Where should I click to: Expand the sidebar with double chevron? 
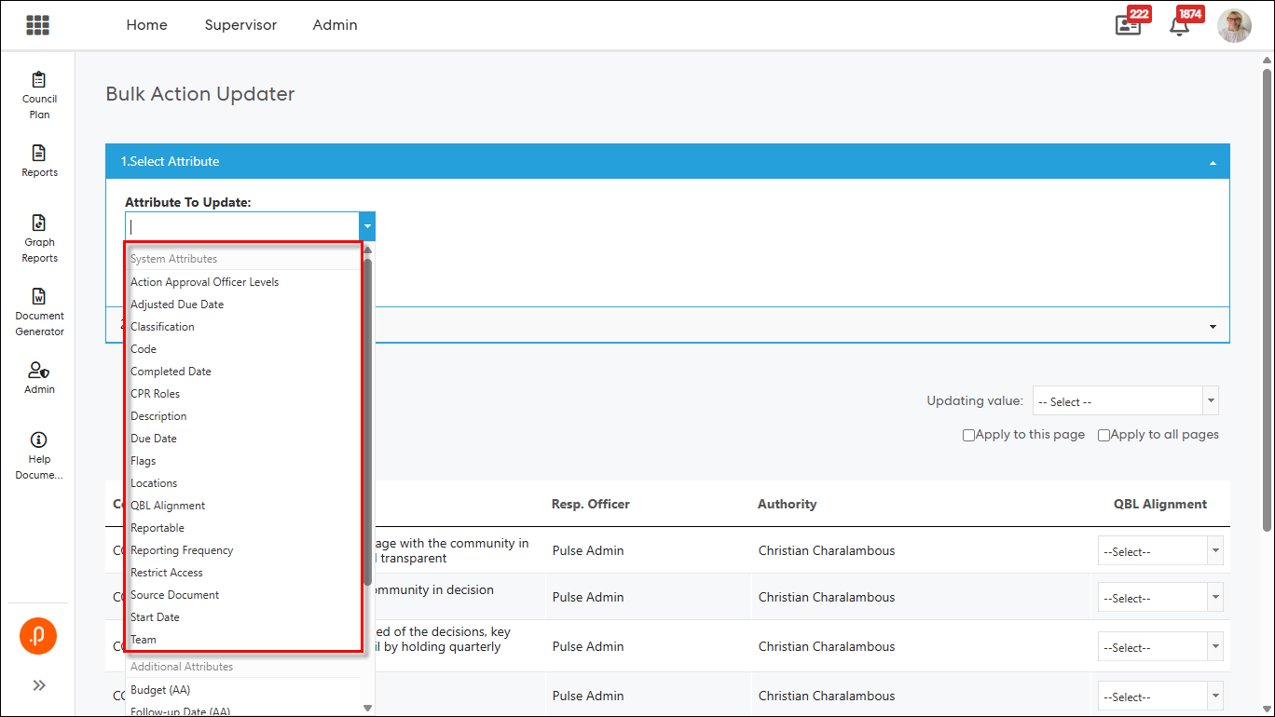click(x=39, y=685)
